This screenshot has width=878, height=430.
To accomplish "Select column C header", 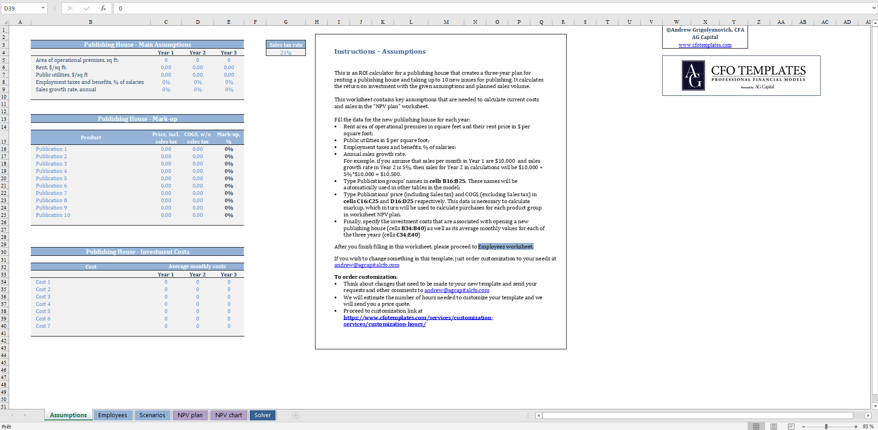I will click(x=166, y=22).
